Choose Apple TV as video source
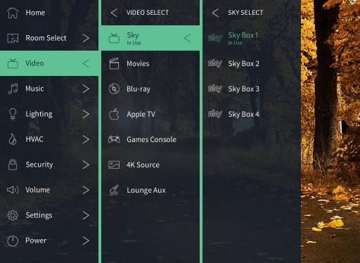 point(150,114)
